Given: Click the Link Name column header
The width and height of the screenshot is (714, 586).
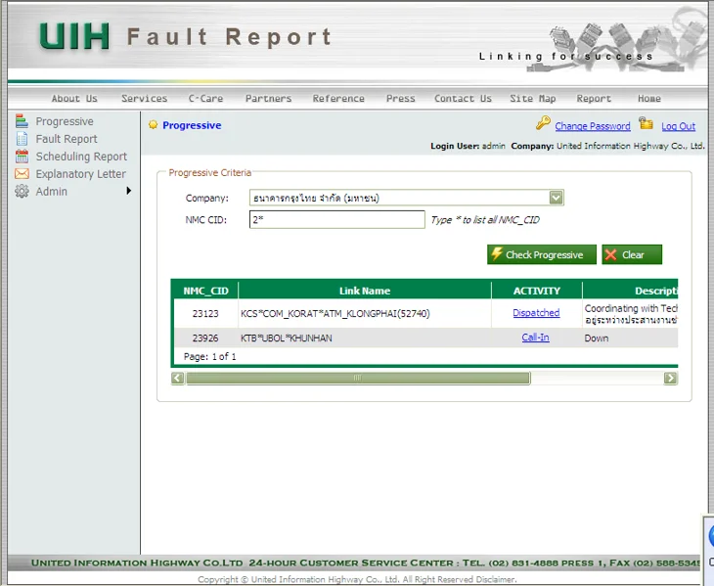Looking at the screenshot, I should 365,291.
